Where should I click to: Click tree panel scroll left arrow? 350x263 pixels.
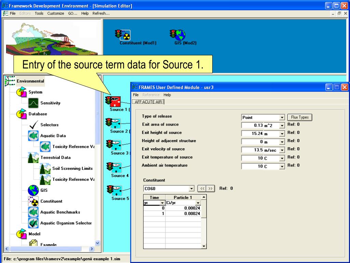[7, 249]
